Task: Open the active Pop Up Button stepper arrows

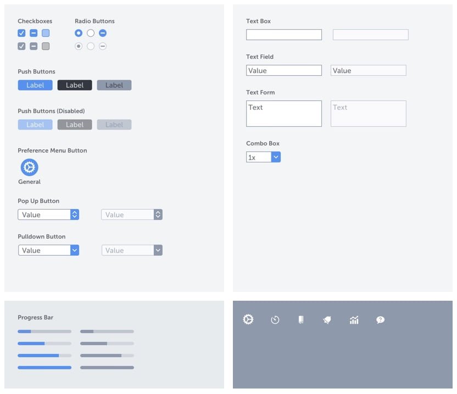Action: 75,215
